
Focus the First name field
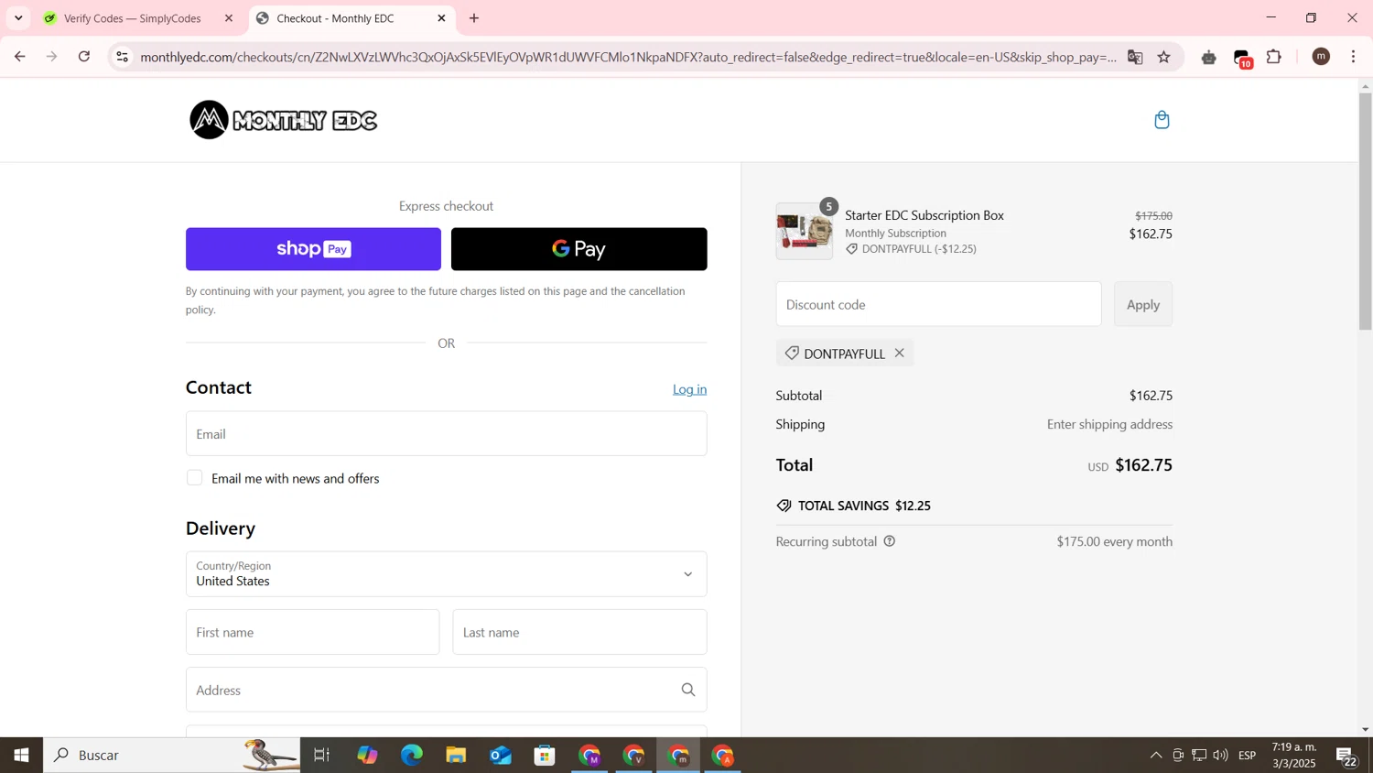click(x=312, y=632)
